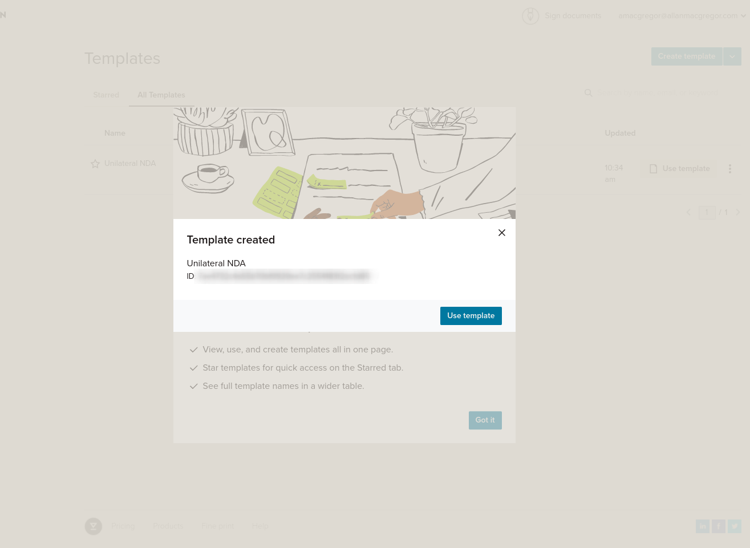Go to the next page arrow
Image resolution: width=750 pixels, height=548 pixels.
[738, 212]
